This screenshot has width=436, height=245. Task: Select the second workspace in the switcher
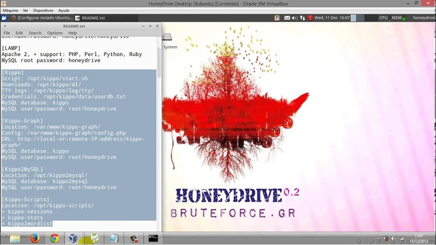pos(360,18)
